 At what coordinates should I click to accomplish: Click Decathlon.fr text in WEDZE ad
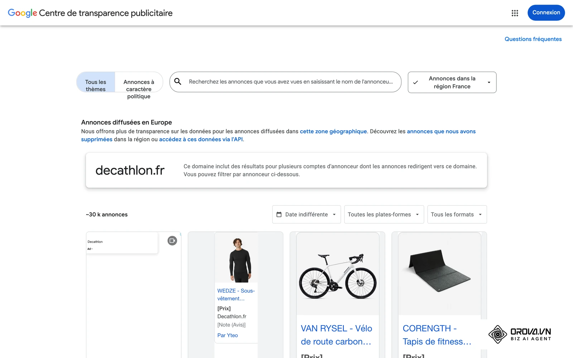pos(232,316)
